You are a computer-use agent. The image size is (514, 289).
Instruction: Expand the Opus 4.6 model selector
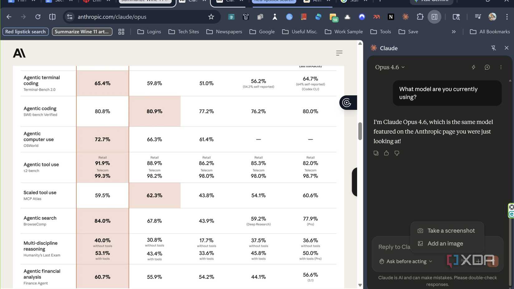tap(390, 67)
